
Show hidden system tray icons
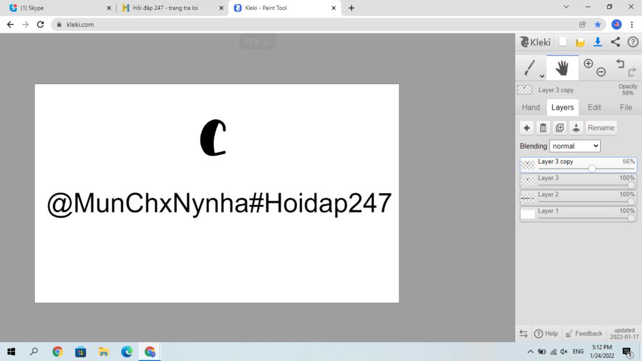(530, 352)
